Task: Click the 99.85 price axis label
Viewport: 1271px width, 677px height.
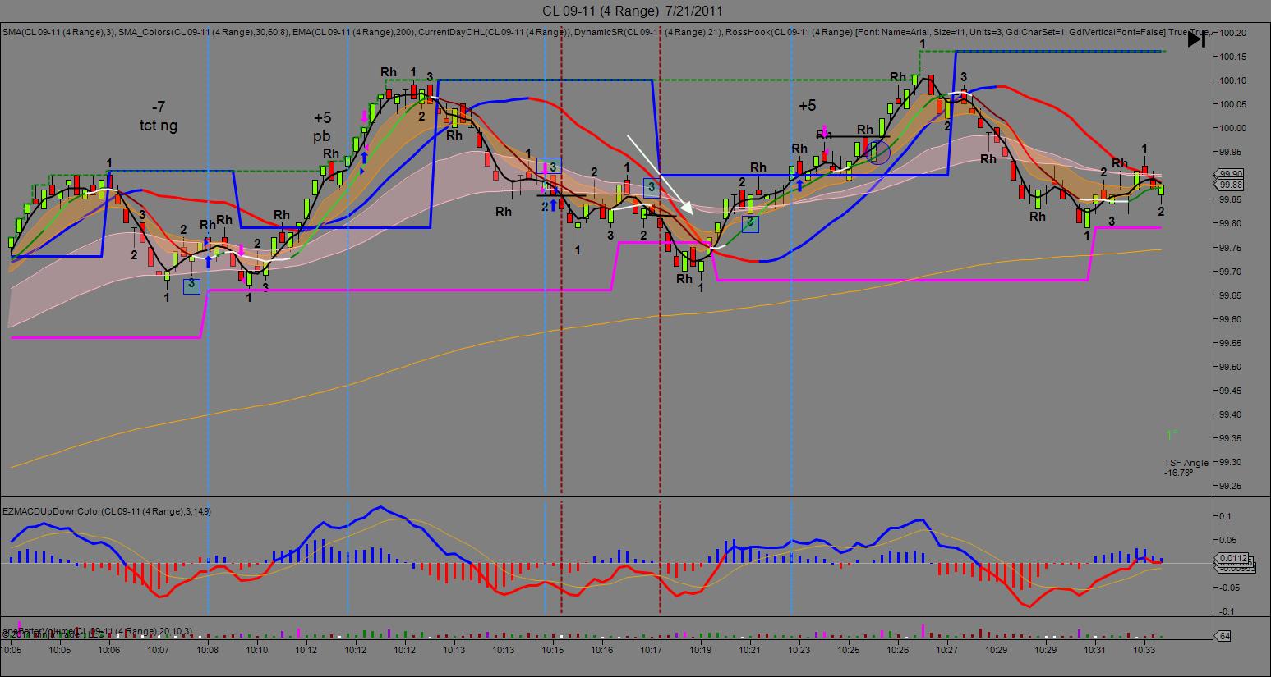Action: click(x=1232, y=199)
